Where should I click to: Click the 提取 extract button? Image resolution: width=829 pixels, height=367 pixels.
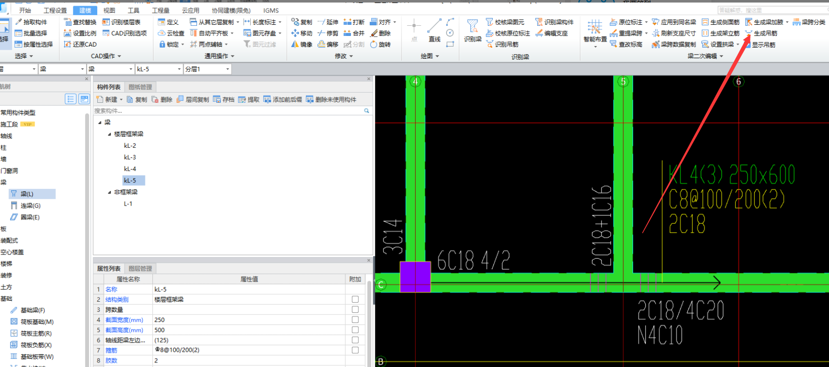tap(249, 99)
